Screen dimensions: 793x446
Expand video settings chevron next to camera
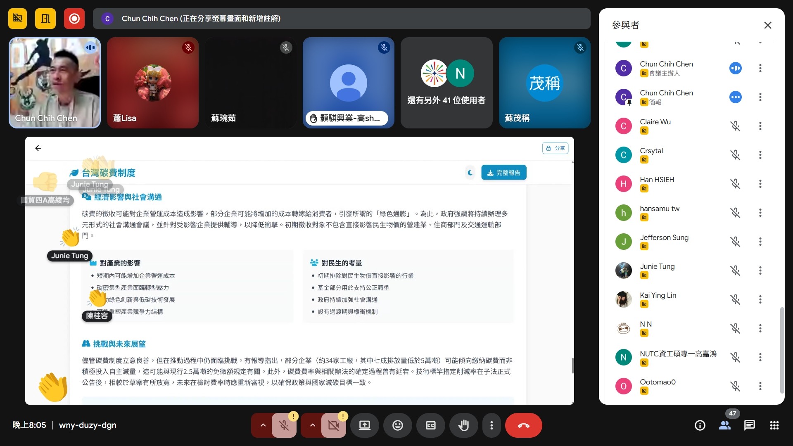click(x=312, y=425)
